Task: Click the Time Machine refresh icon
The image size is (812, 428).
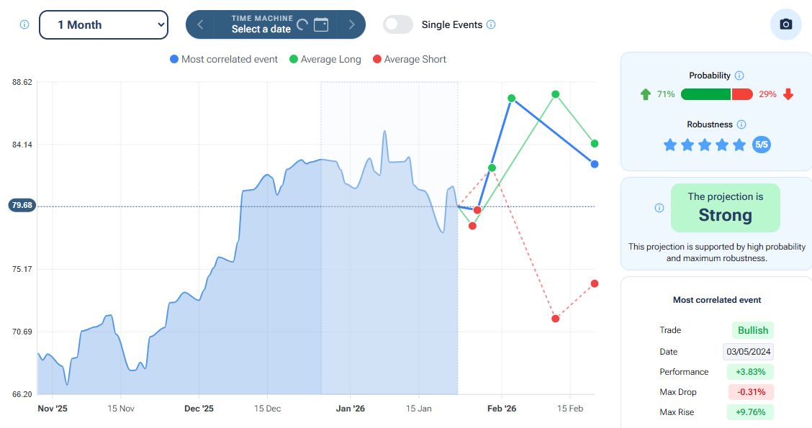Action: (302, 24)
